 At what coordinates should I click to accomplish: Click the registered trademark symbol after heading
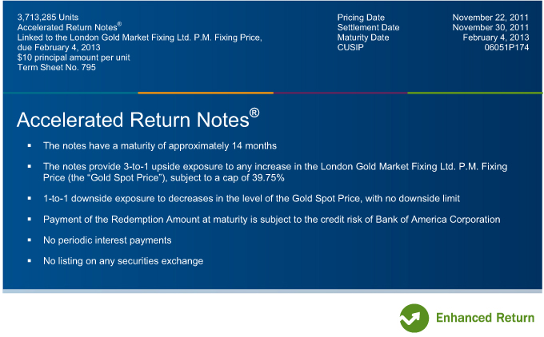(x=254, y=113)
